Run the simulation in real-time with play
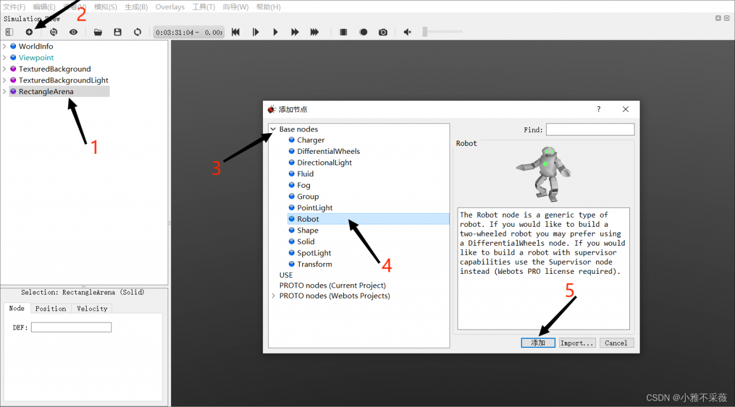Screen dimensions: 735x407 (276, 32)
